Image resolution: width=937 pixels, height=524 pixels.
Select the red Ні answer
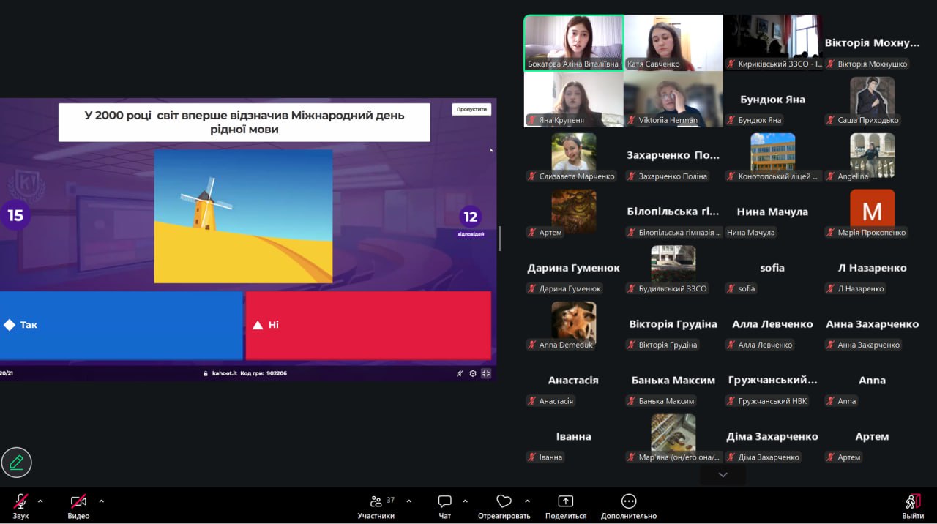click(367, 325)
